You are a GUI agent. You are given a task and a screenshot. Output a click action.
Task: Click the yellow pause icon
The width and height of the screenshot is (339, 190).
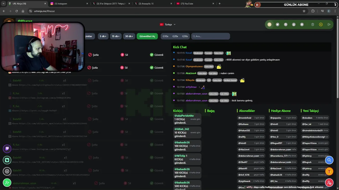click(x=321, y=25)
